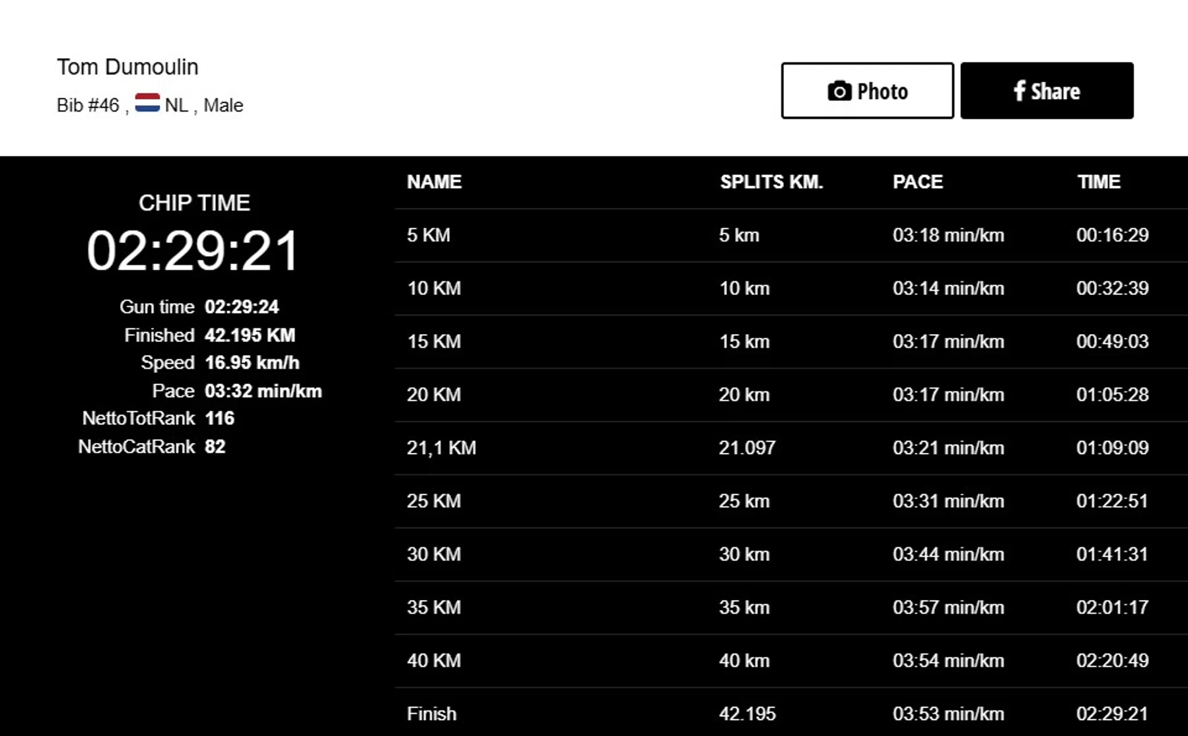Image resolution: width=1188 pixels, height=736 pixels.
Task: Click the 30 KM split row name
Action: click(434, 554)
